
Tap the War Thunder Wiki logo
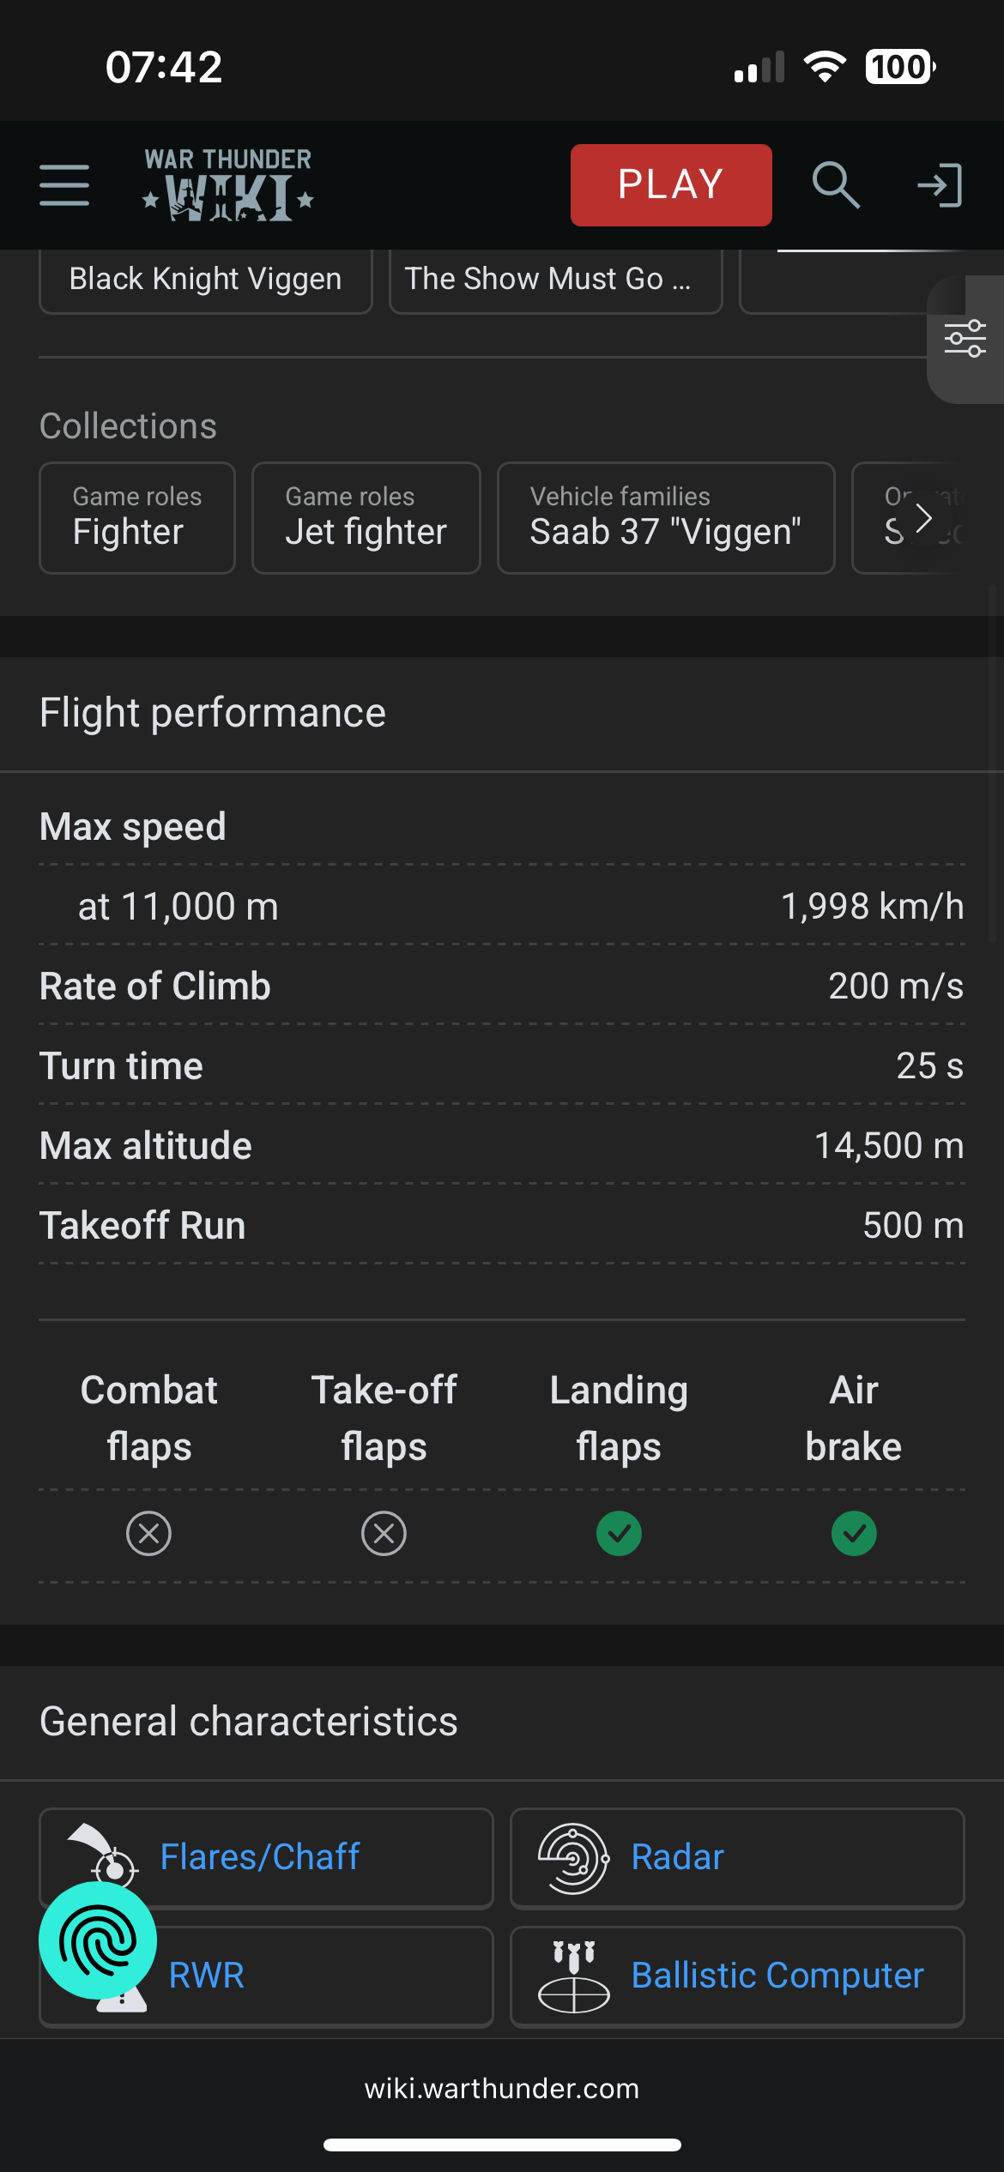pos(228,185)
